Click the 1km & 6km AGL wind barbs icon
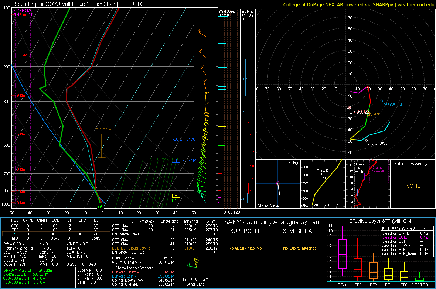The width and height of the screenshot is (436, 289). [x=193, y=262]
